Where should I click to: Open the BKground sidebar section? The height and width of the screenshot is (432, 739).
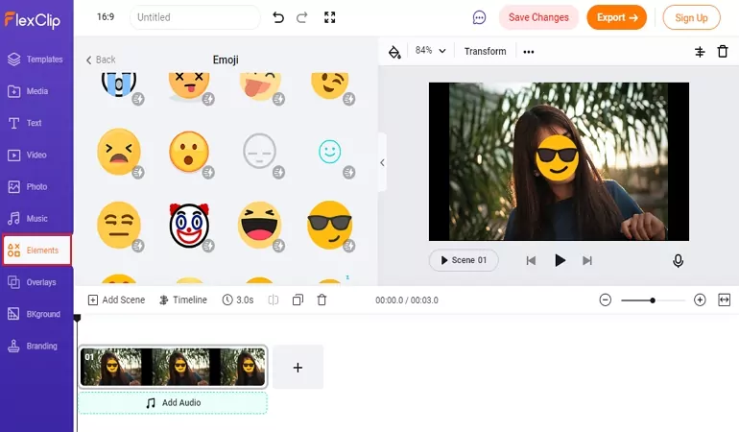click(36, 314)
